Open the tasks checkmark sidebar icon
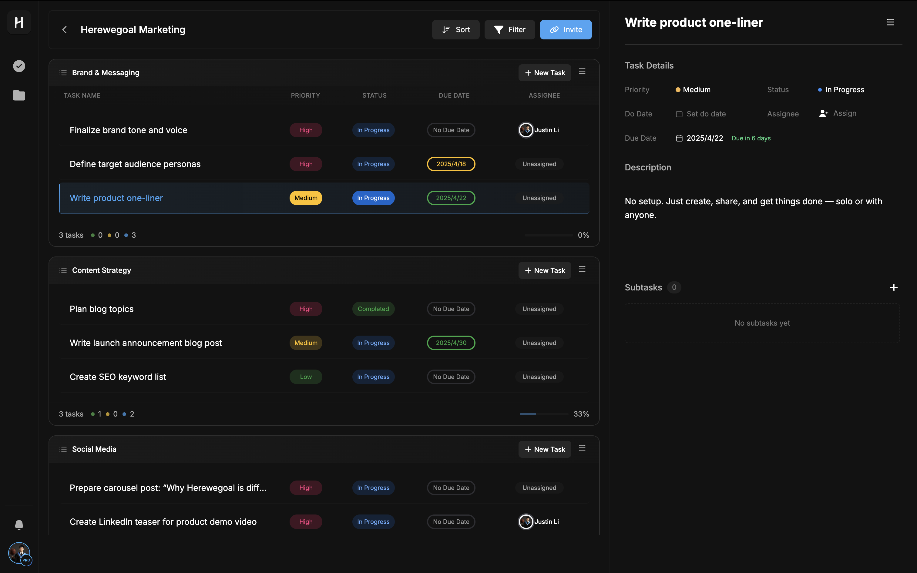917x573 pixels. pos(19,66)
